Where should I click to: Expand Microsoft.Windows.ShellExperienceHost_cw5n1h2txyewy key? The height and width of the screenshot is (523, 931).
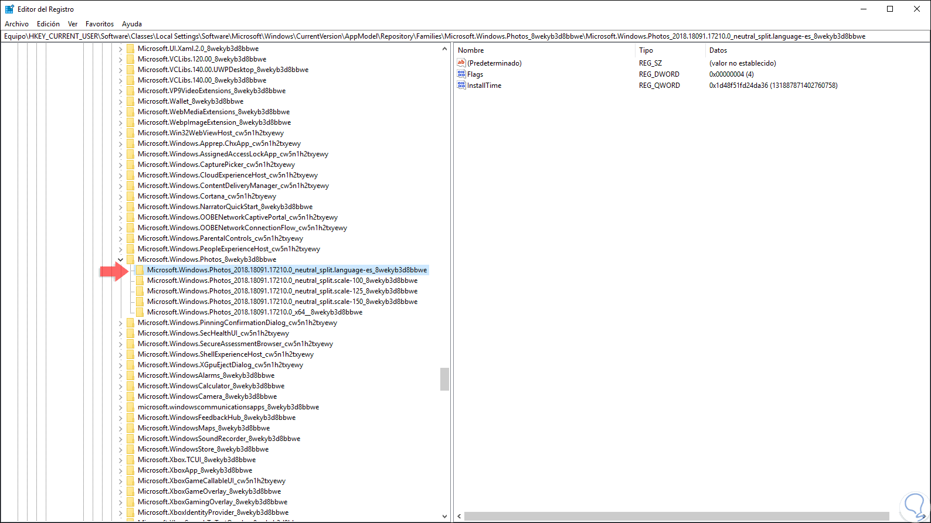tap(121, 354)
